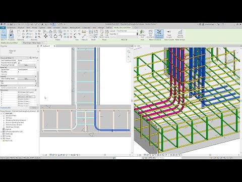
Task: Click the dimension C value field in Properties
Action: click(x=26, y=97)
